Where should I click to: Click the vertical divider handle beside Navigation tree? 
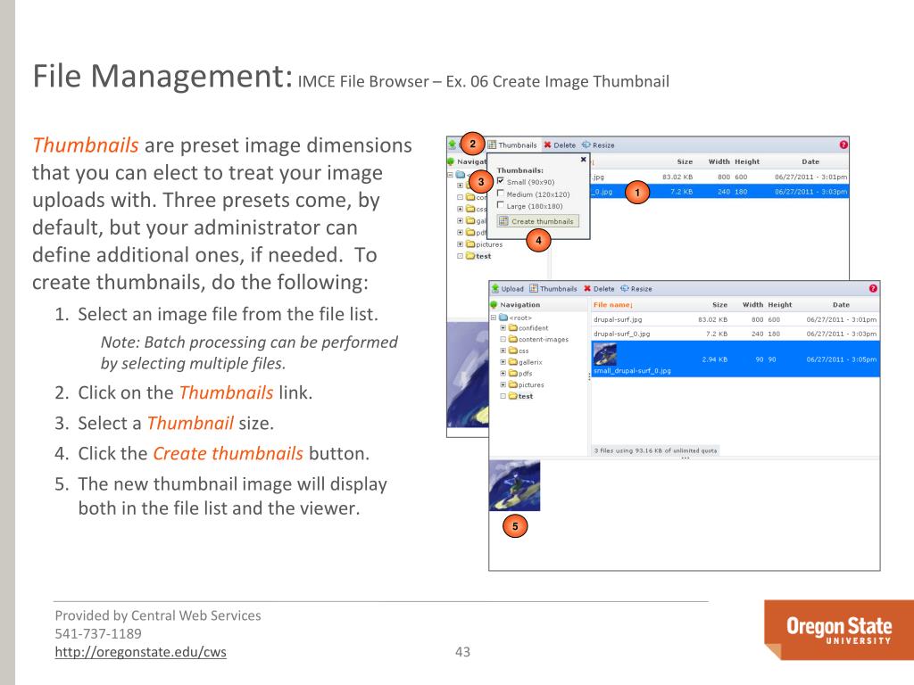click(x=589, y=377)
